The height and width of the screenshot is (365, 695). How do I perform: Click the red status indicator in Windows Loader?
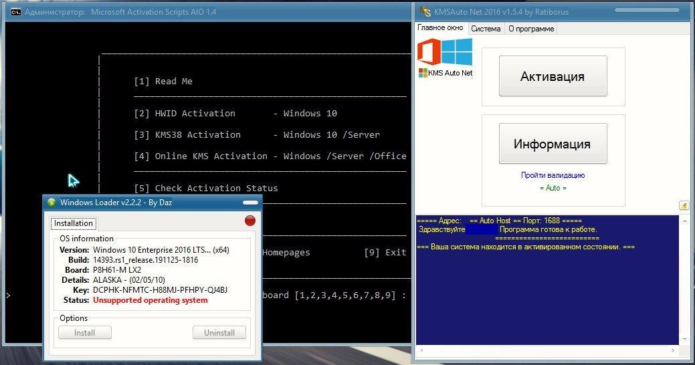250,221
